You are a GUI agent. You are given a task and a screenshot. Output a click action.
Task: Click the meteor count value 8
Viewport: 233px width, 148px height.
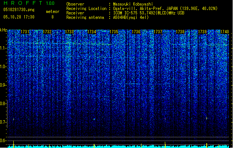tap(53, 17)
